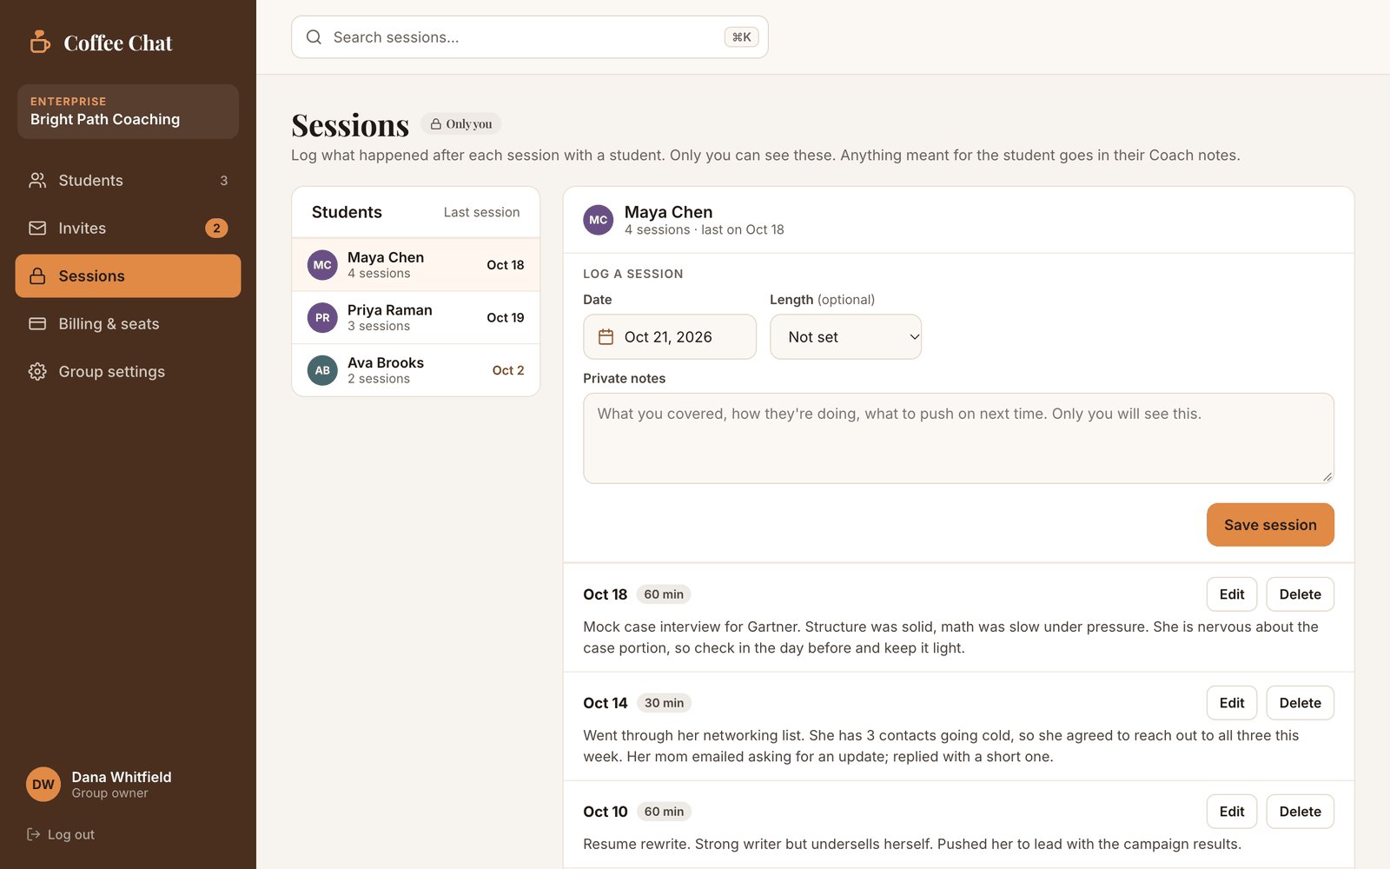
Task: Click the 60 min tag on Oct 18
Action: (x=664, y=594)
